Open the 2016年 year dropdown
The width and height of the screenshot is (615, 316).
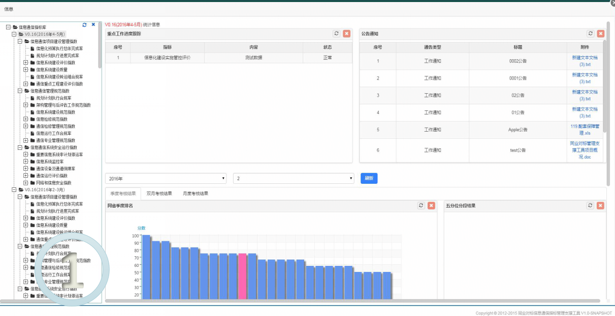pos(166,179)
